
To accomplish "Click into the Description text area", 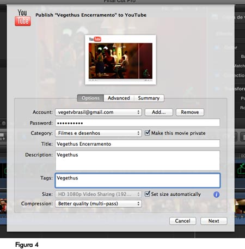I will (x=138, y=160).
